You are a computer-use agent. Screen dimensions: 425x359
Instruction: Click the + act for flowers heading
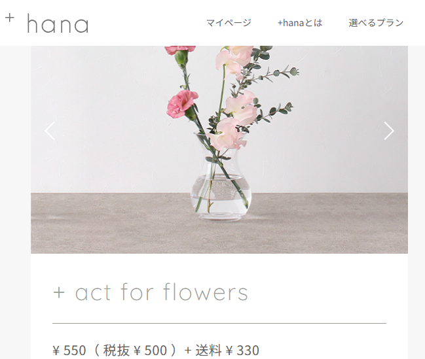tap(150, 292)
